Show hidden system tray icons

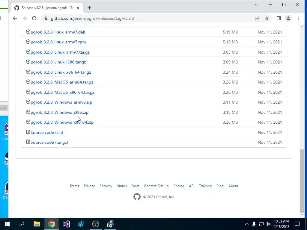(247, 224)
